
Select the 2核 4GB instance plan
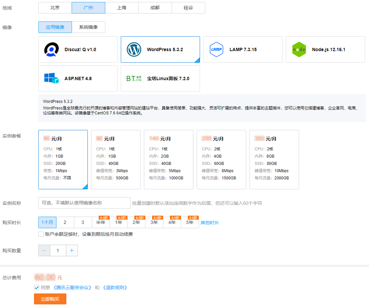pyautogui.click(x=221, y=159)
